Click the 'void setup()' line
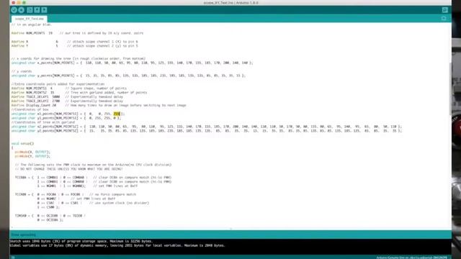Viewport: 461px width, 259px height. [22, 144]
